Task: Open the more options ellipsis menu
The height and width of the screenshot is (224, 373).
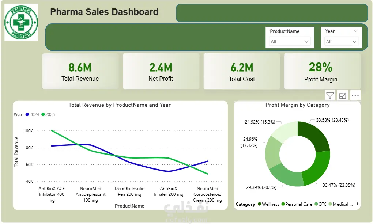Action: tap(355, 96)
